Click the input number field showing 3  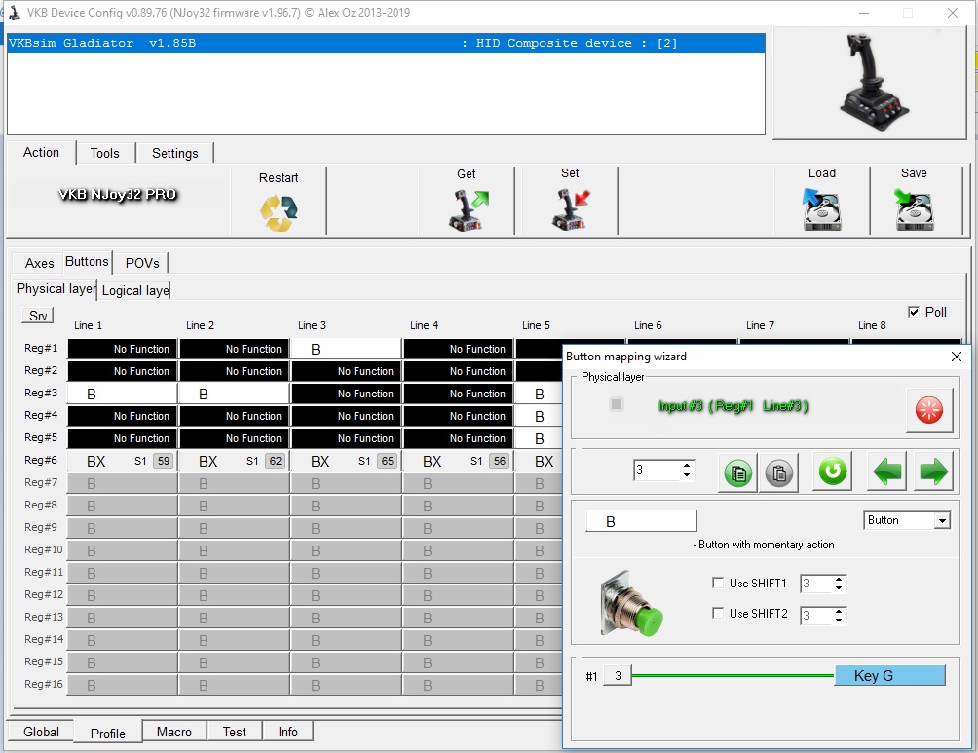[x=657, y=470]
